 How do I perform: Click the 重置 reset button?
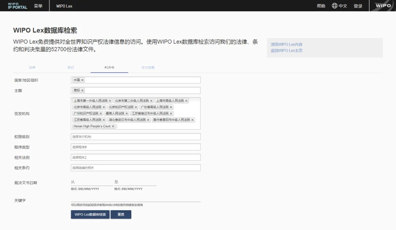click(x=121, y=215)
